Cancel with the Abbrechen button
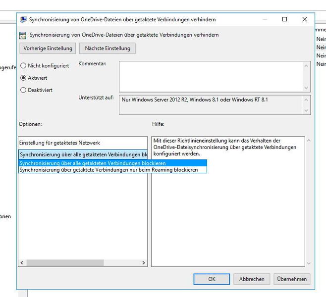 click(x=252, y=279)
